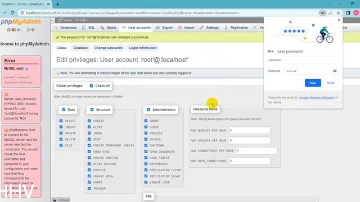Uncheck the GRANT privilege
This screenshot has width=360, height=202.
coord(146,121)
